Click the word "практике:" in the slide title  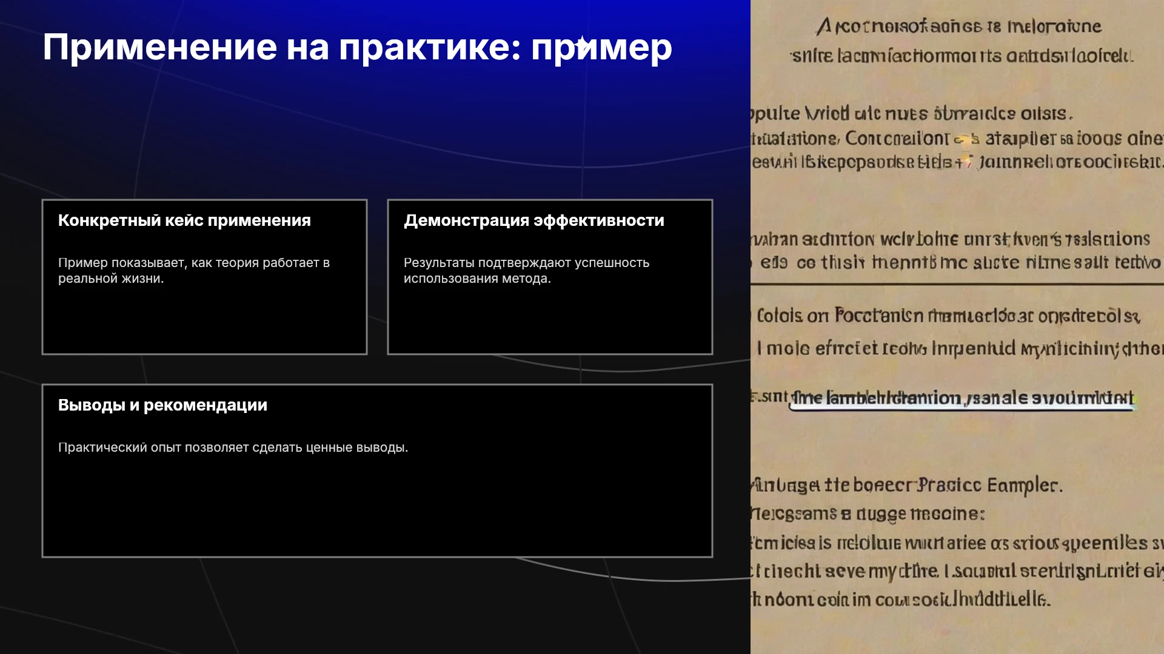430,47
